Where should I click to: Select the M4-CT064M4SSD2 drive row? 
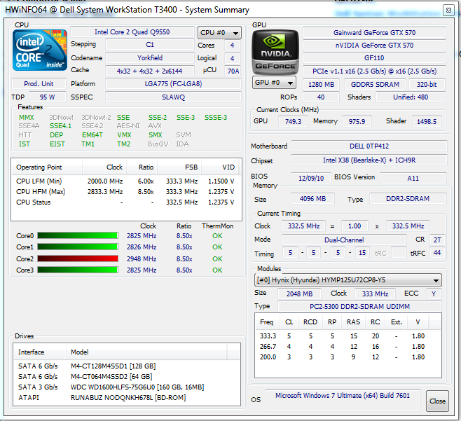(127, 377)
